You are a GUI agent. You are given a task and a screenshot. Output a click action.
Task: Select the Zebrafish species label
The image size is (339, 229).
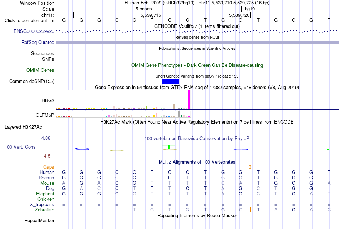(x=45, y=210)
